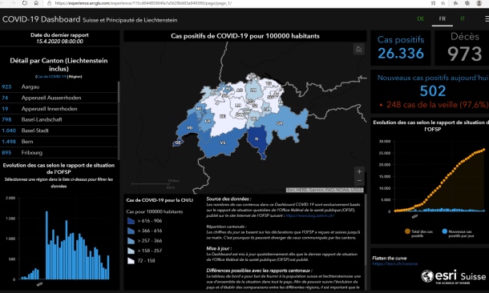Zoom in on the map with plus
This screenshot has height=293, width=489.
359,171
